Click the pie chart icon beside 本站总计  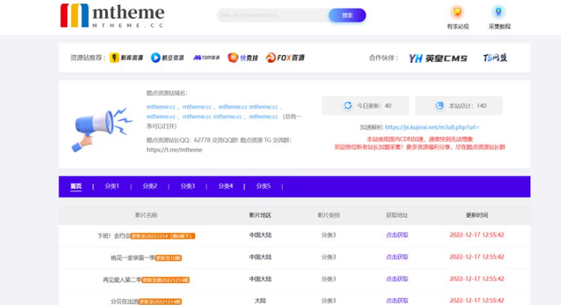[x=440, y=105]
